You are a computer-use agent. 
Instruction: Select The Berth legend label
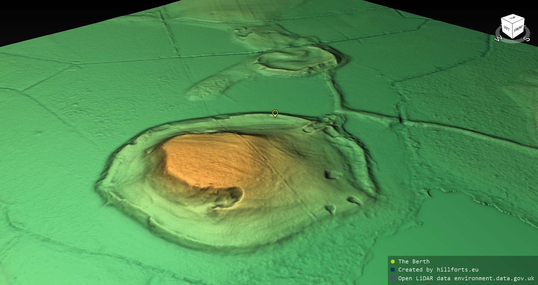[414, 261]
